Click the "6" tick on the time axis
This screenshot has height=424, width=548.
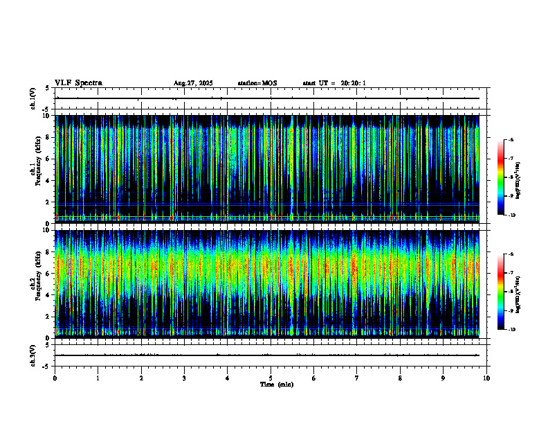tap(314, 378)
